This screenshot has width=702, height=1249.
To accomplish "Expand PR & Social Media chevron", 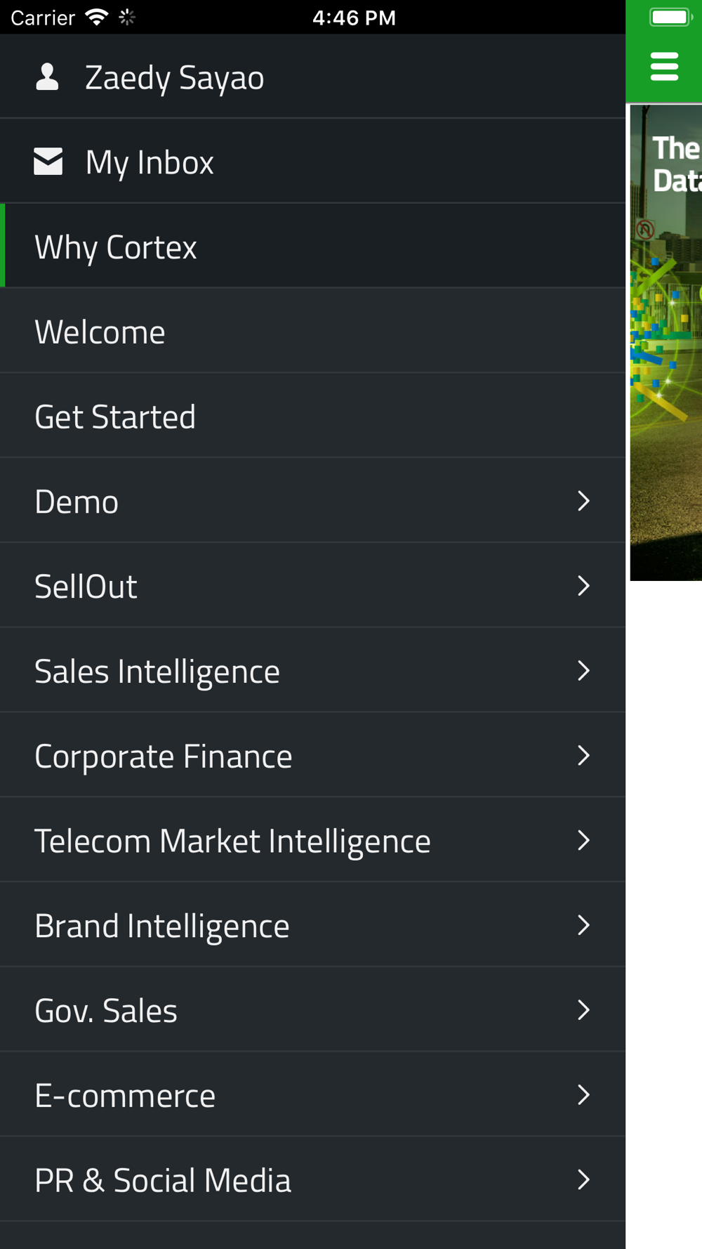I will click(583, 1180).
